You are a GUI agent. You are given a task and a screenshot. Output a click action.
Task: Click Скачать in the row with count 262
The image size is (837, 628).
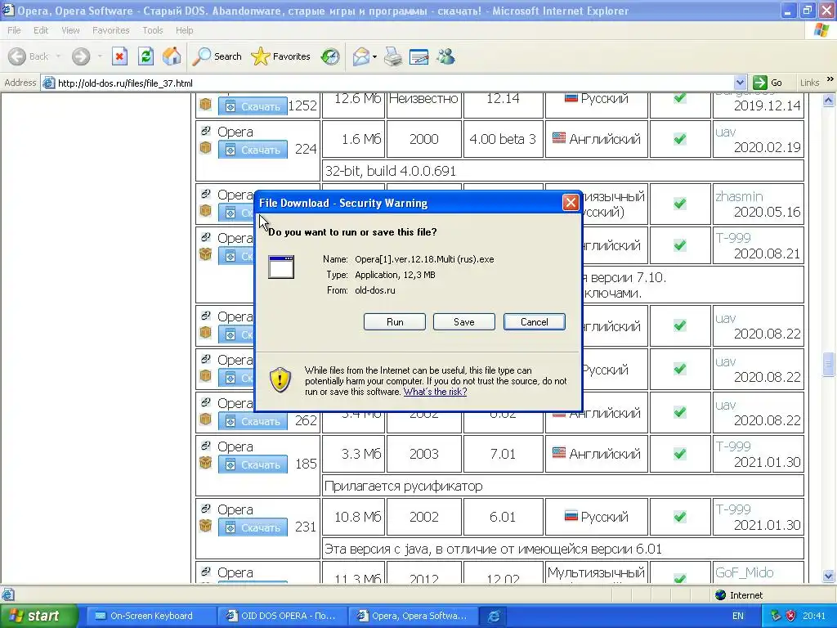pyautogui.click(x=253, y=421)
